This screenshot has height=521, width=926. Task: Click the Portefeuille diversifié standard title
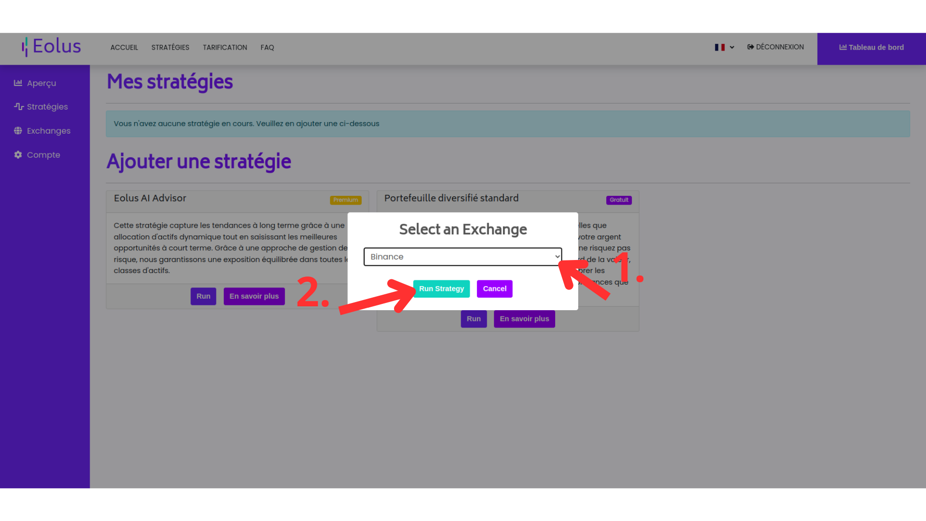(451, 198)
